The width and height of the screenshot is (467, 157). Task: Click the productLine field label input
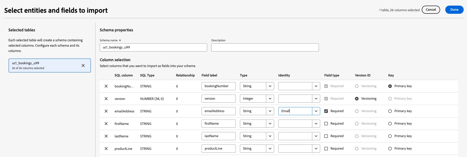[x=219, y=149]
